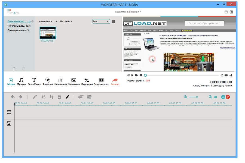Click the 16:9 screen format value
Image resolution: width=245 pixels, height=163 pixels.
click(148, 81)
